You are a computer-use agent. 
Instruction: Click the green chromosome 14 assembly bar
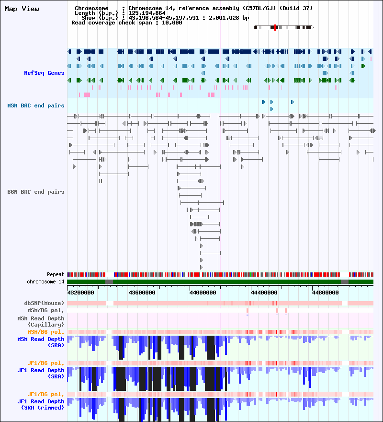[x=220, y=282]
